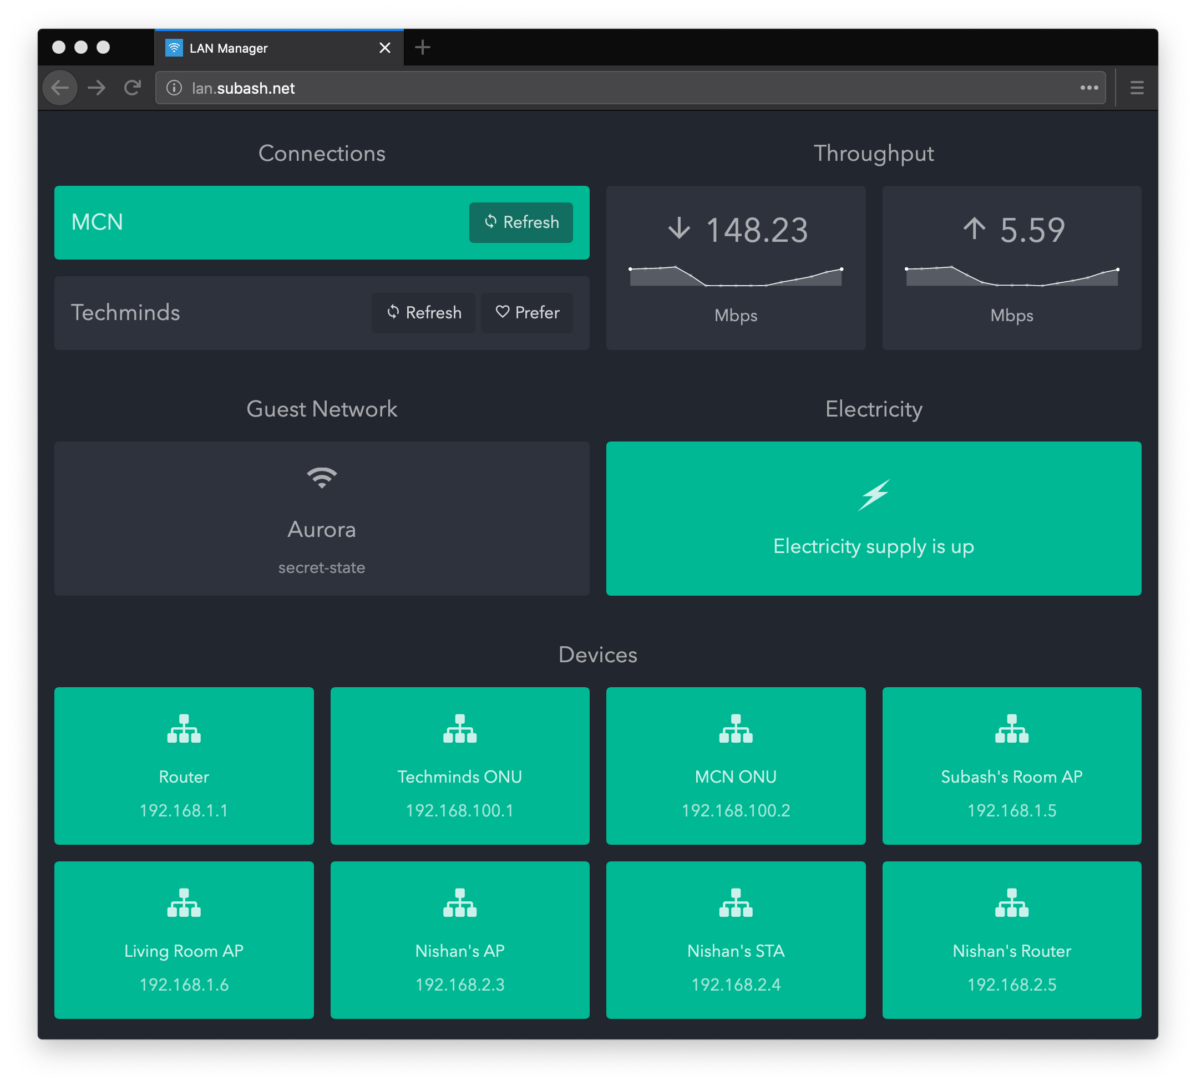Click the download throughput sparkline chart
The image size is (1196, 1086).
point(736,277)
